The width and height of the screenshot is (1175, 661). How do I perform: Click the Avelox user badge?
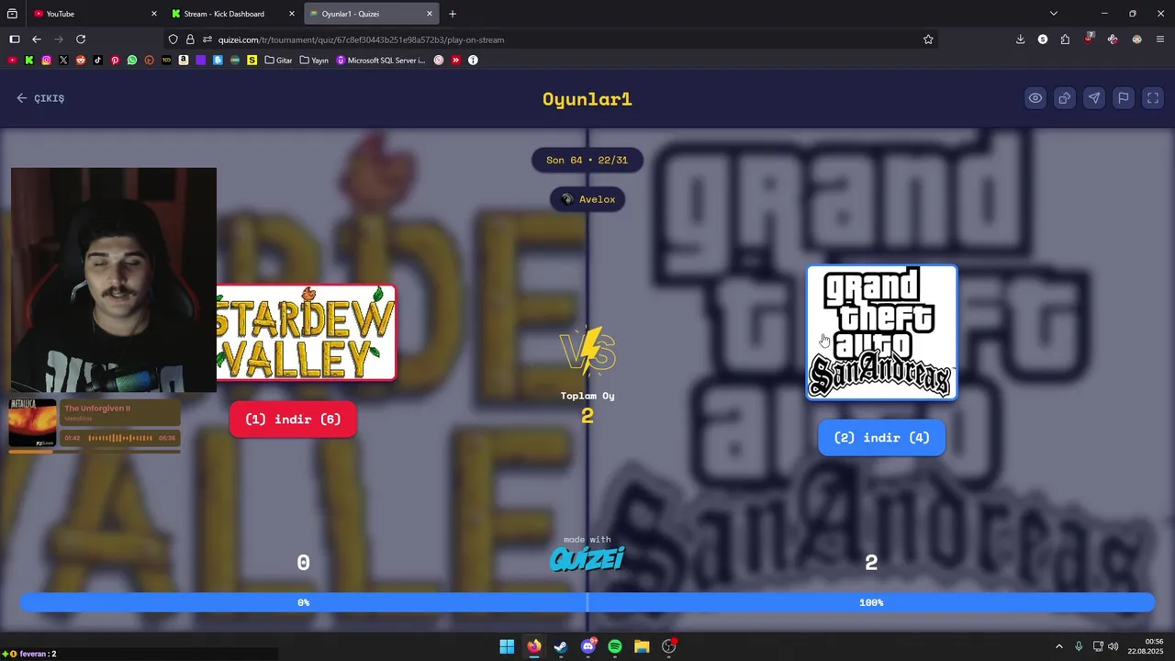click(x=587, y=199)
